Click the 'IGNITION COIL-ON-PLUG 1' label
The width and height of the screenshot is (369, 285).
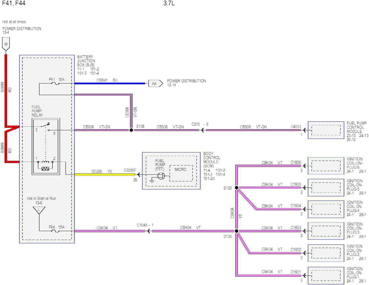[x=355, y=273]
